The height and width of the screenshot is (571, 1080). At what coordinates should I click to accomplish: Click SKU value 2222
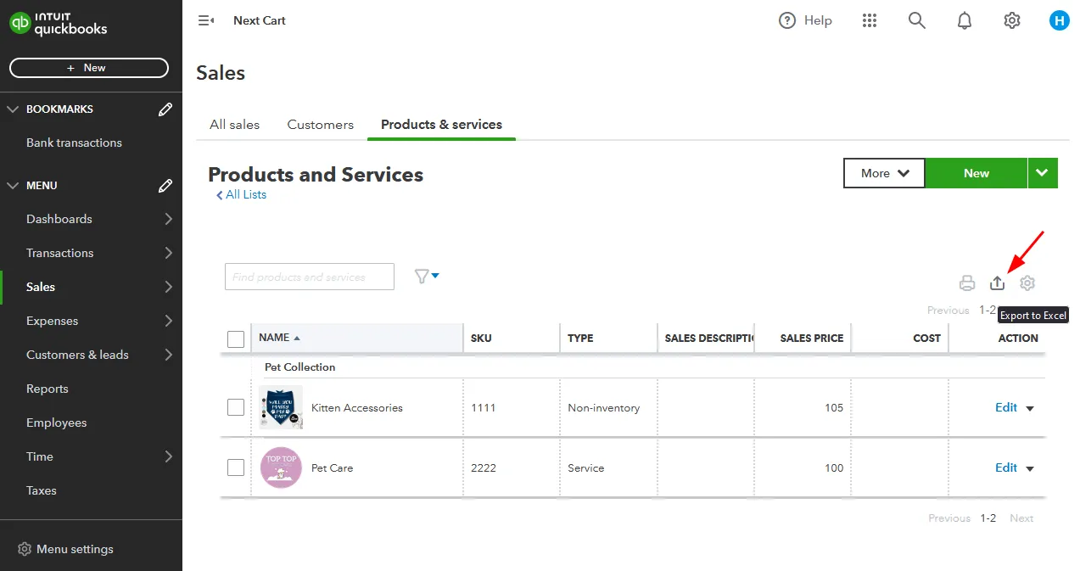point(484,468)
